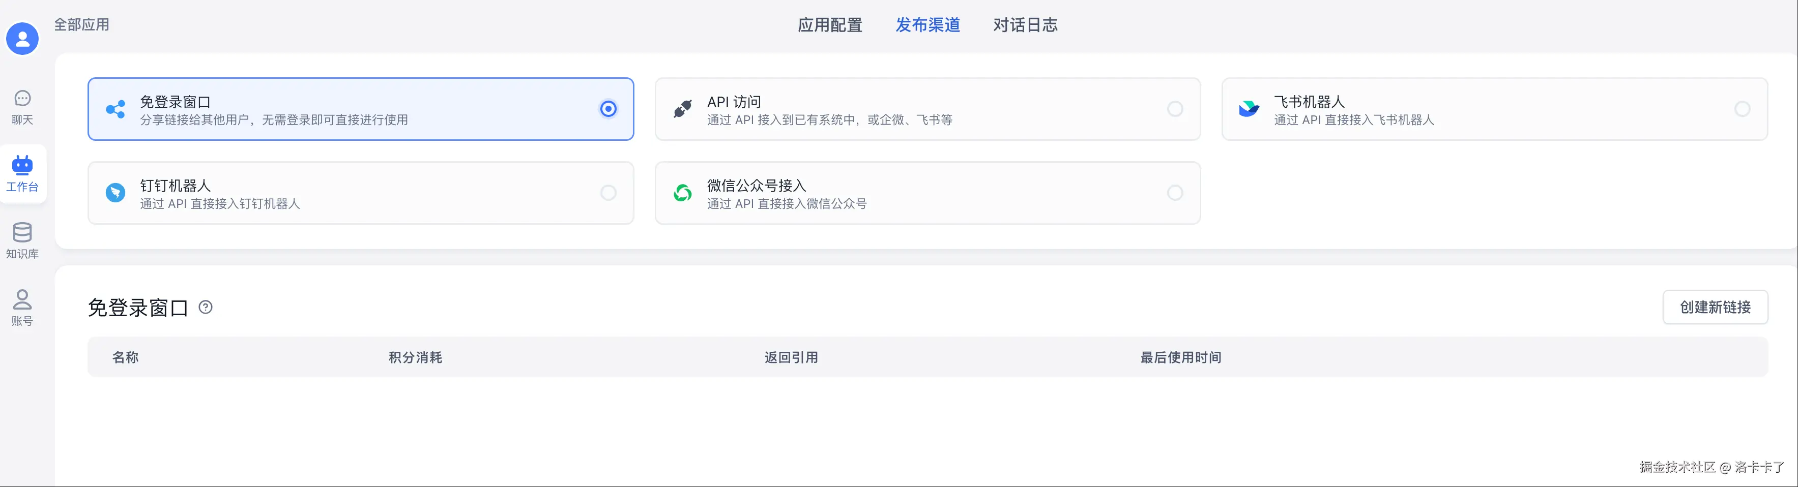Click the help icon beside 免登录窗口 heading
The image size is (1798, 487).
pos(206,307)
